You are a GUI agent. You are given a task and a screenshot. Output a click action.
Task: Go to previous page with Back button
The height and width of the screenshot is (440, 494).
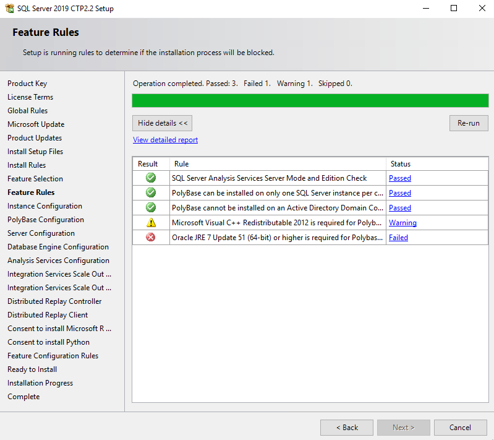pos(347,428)
